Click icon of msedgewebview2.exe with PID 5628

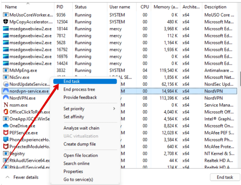[6, 43]
